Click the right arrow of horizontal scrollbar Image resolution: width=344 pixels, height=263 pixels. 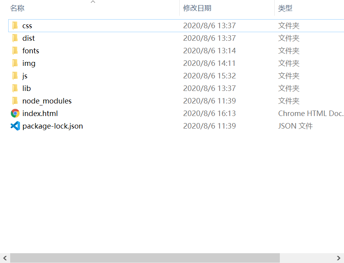339,258
